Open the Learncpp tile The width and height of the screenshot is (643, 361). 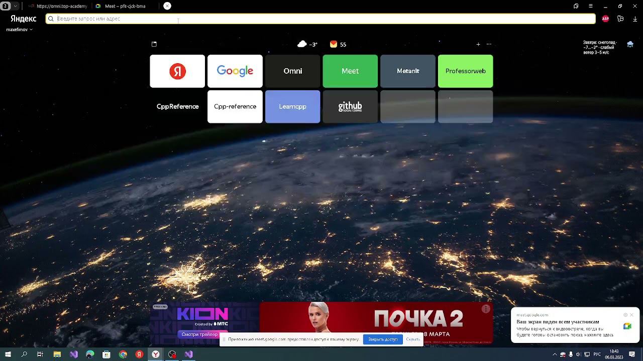click(292, 106)
